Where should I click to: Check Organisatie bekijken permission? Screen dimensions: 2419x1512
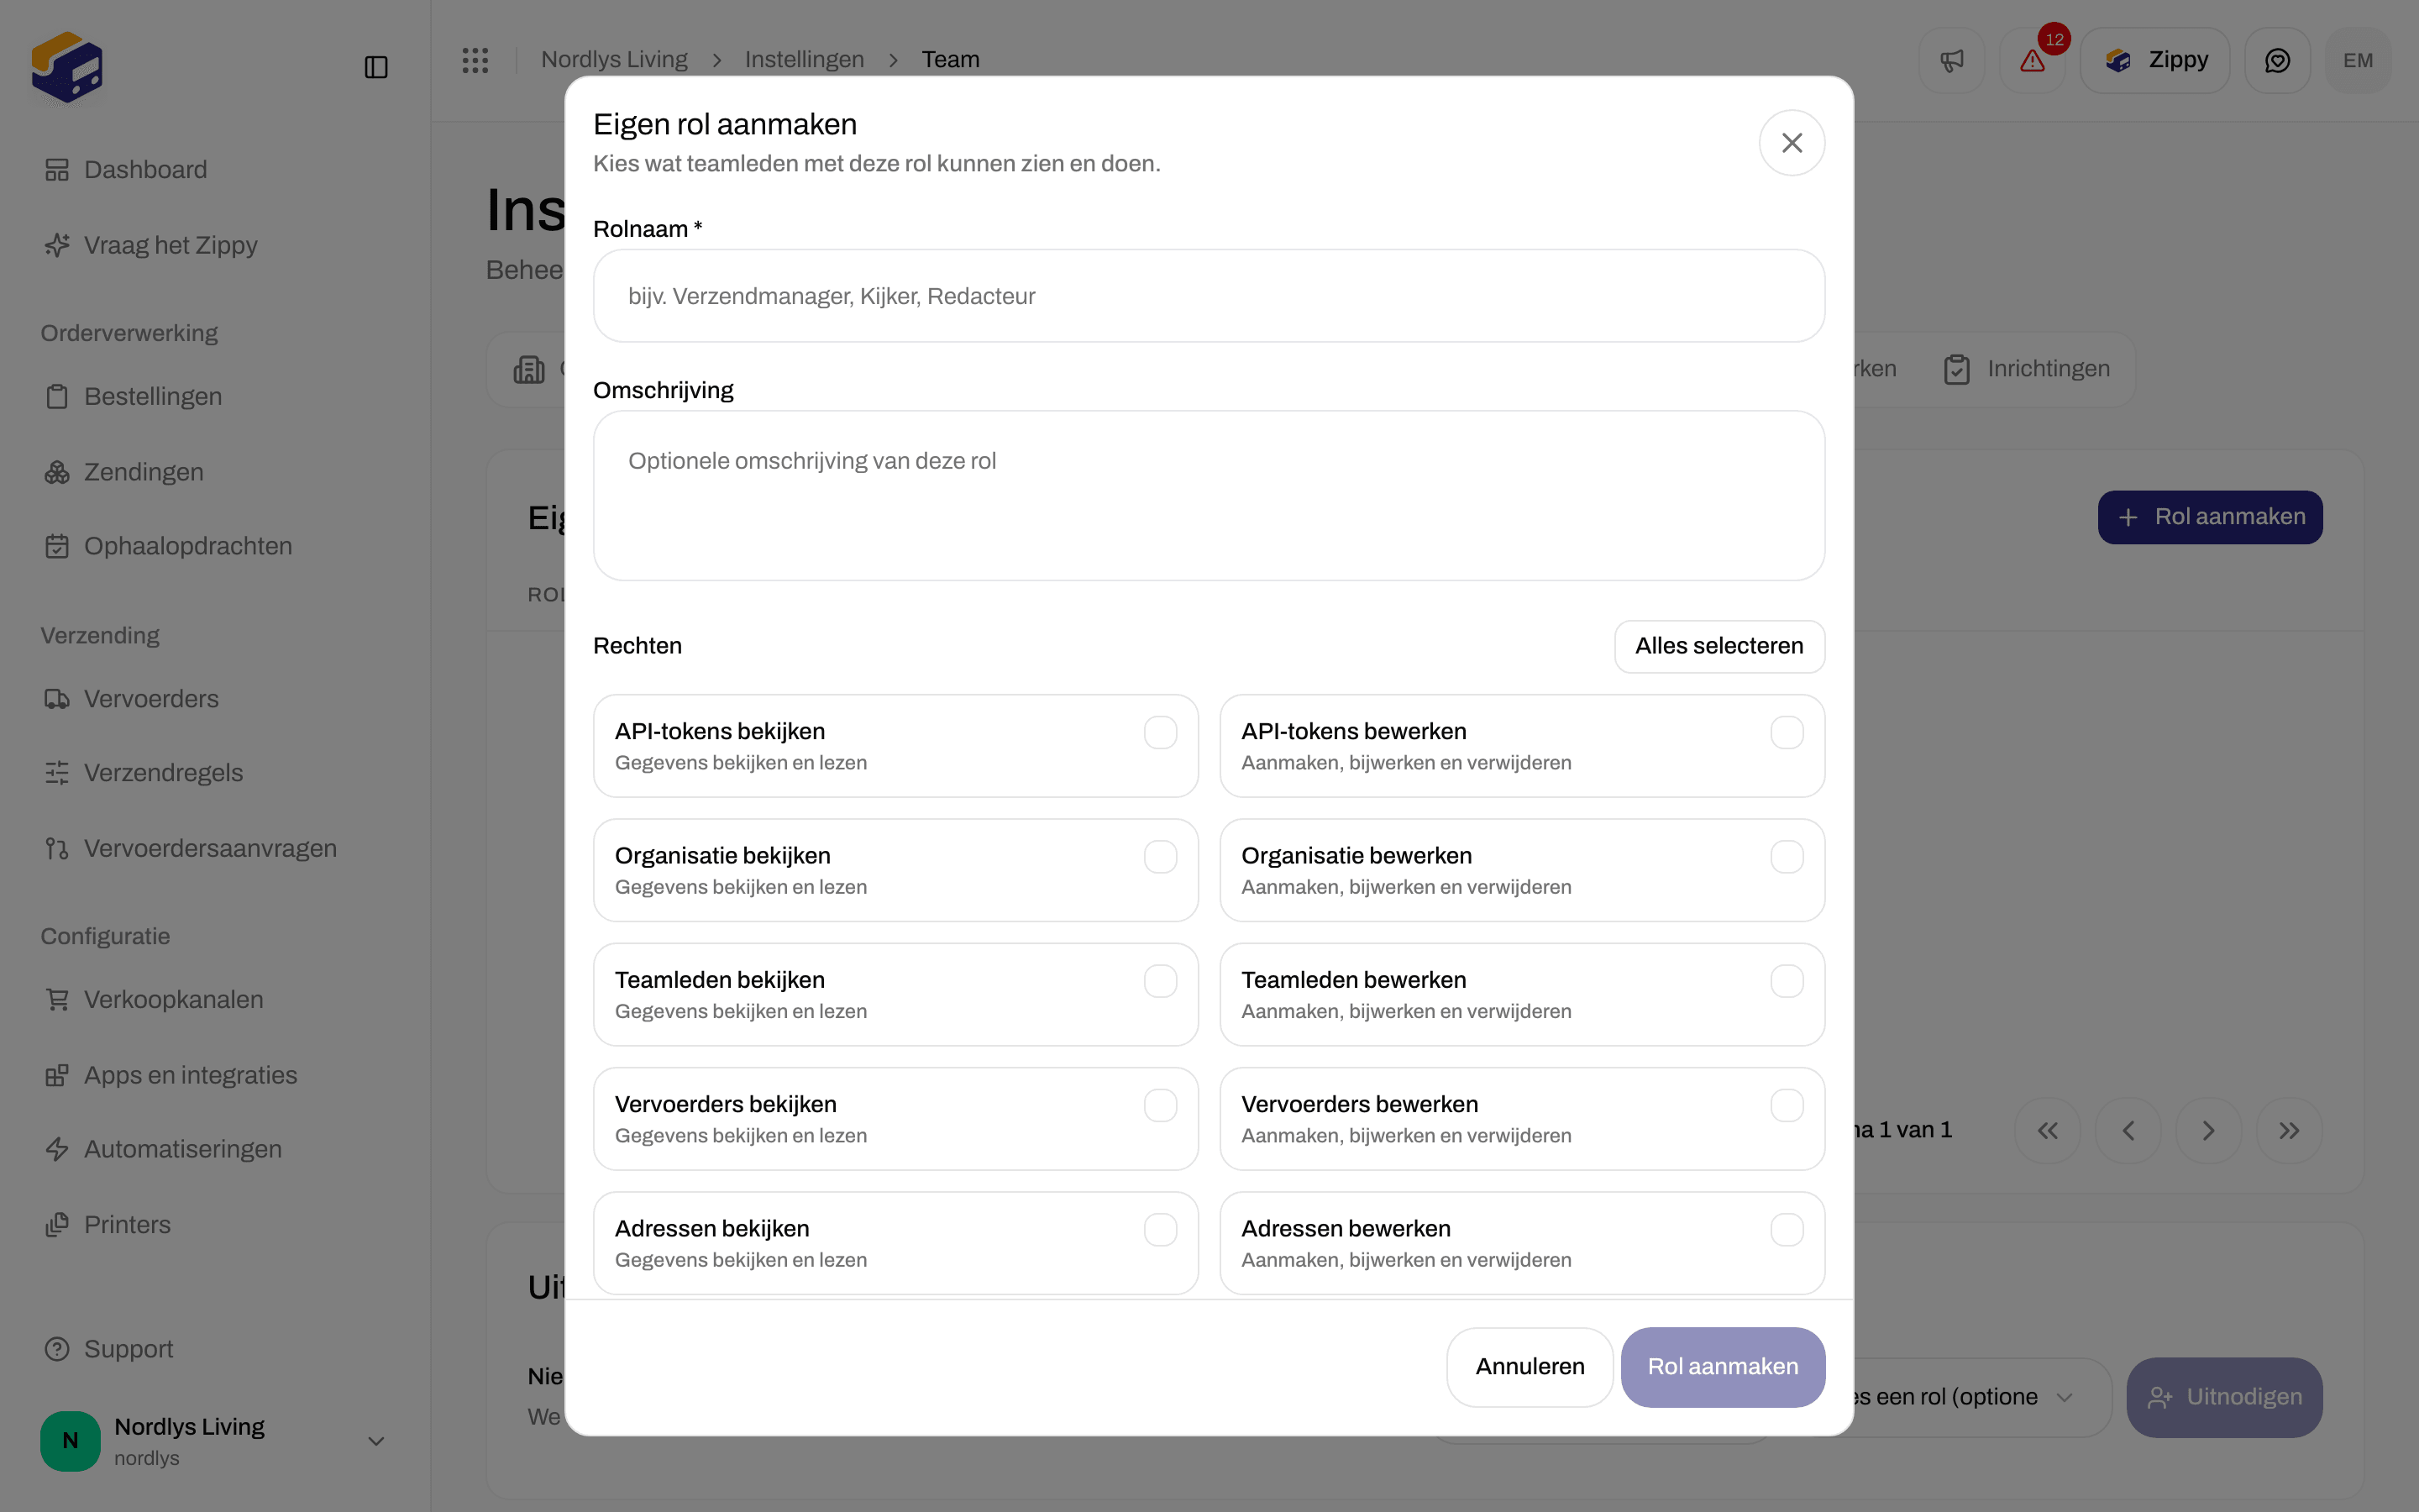(1161, 857)
